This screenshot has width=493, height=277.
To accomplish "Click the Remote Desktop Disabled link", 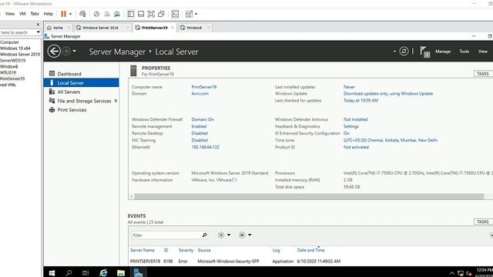I will [200, 133].
